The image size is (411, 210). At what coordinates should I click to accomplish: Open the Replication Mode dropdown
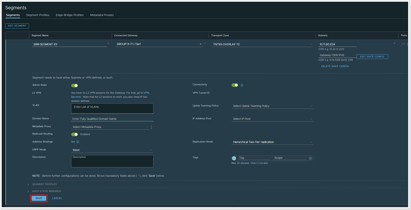click(x=272, y=142)
